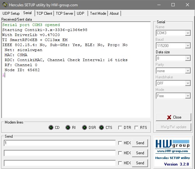The width and height of the screenshot is (195, 169).
Task: Tick HEX checkbox for first send line
Action: pos(120,143)
